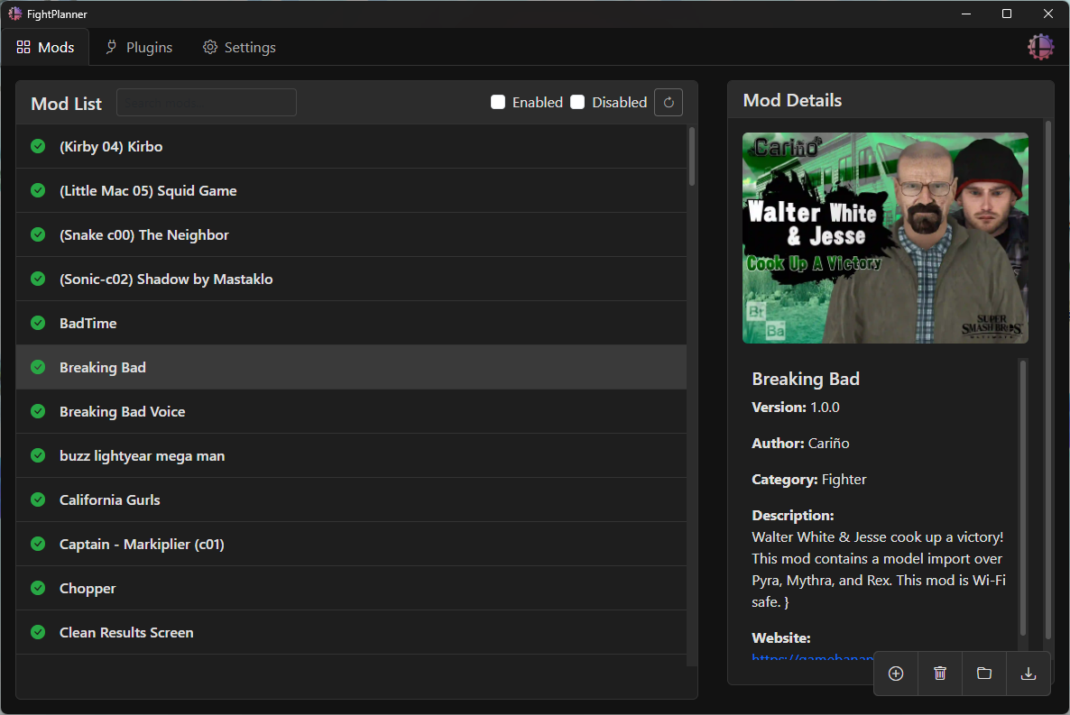Open the Settings tab

pyautogui.click(x=239, y=47)
